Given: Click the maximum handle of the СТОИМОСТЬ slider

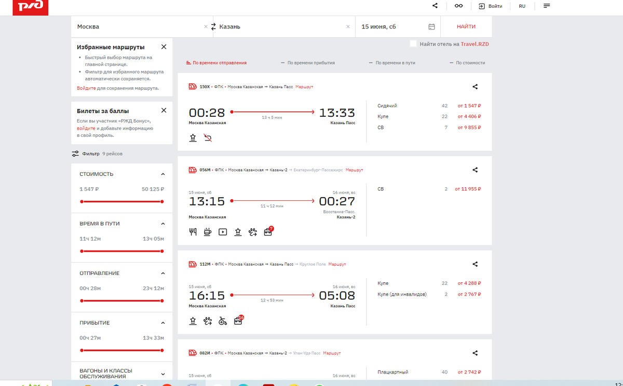Looking at the screenshot, I should [162, 201].
